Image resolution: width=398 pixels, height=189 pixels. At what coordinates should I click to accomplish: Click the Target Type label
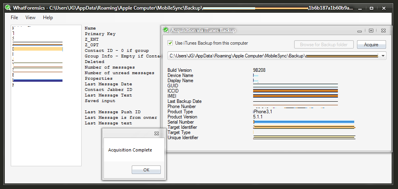179,132
